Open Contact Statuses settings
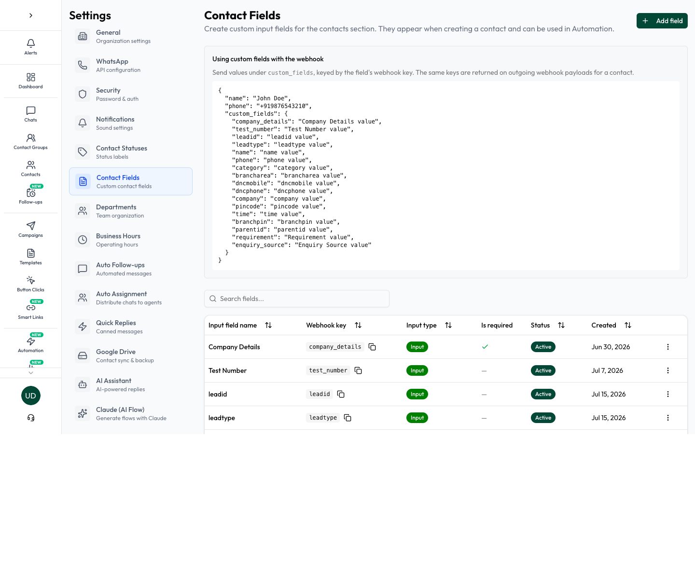Image resolution: width=695 pixels, height=588 pixels. point(131,152)
